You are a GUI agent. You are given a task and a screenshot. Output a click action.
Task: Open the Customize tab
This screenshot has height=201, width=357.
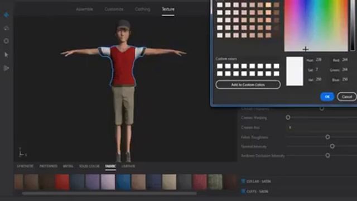click(114, 9)
